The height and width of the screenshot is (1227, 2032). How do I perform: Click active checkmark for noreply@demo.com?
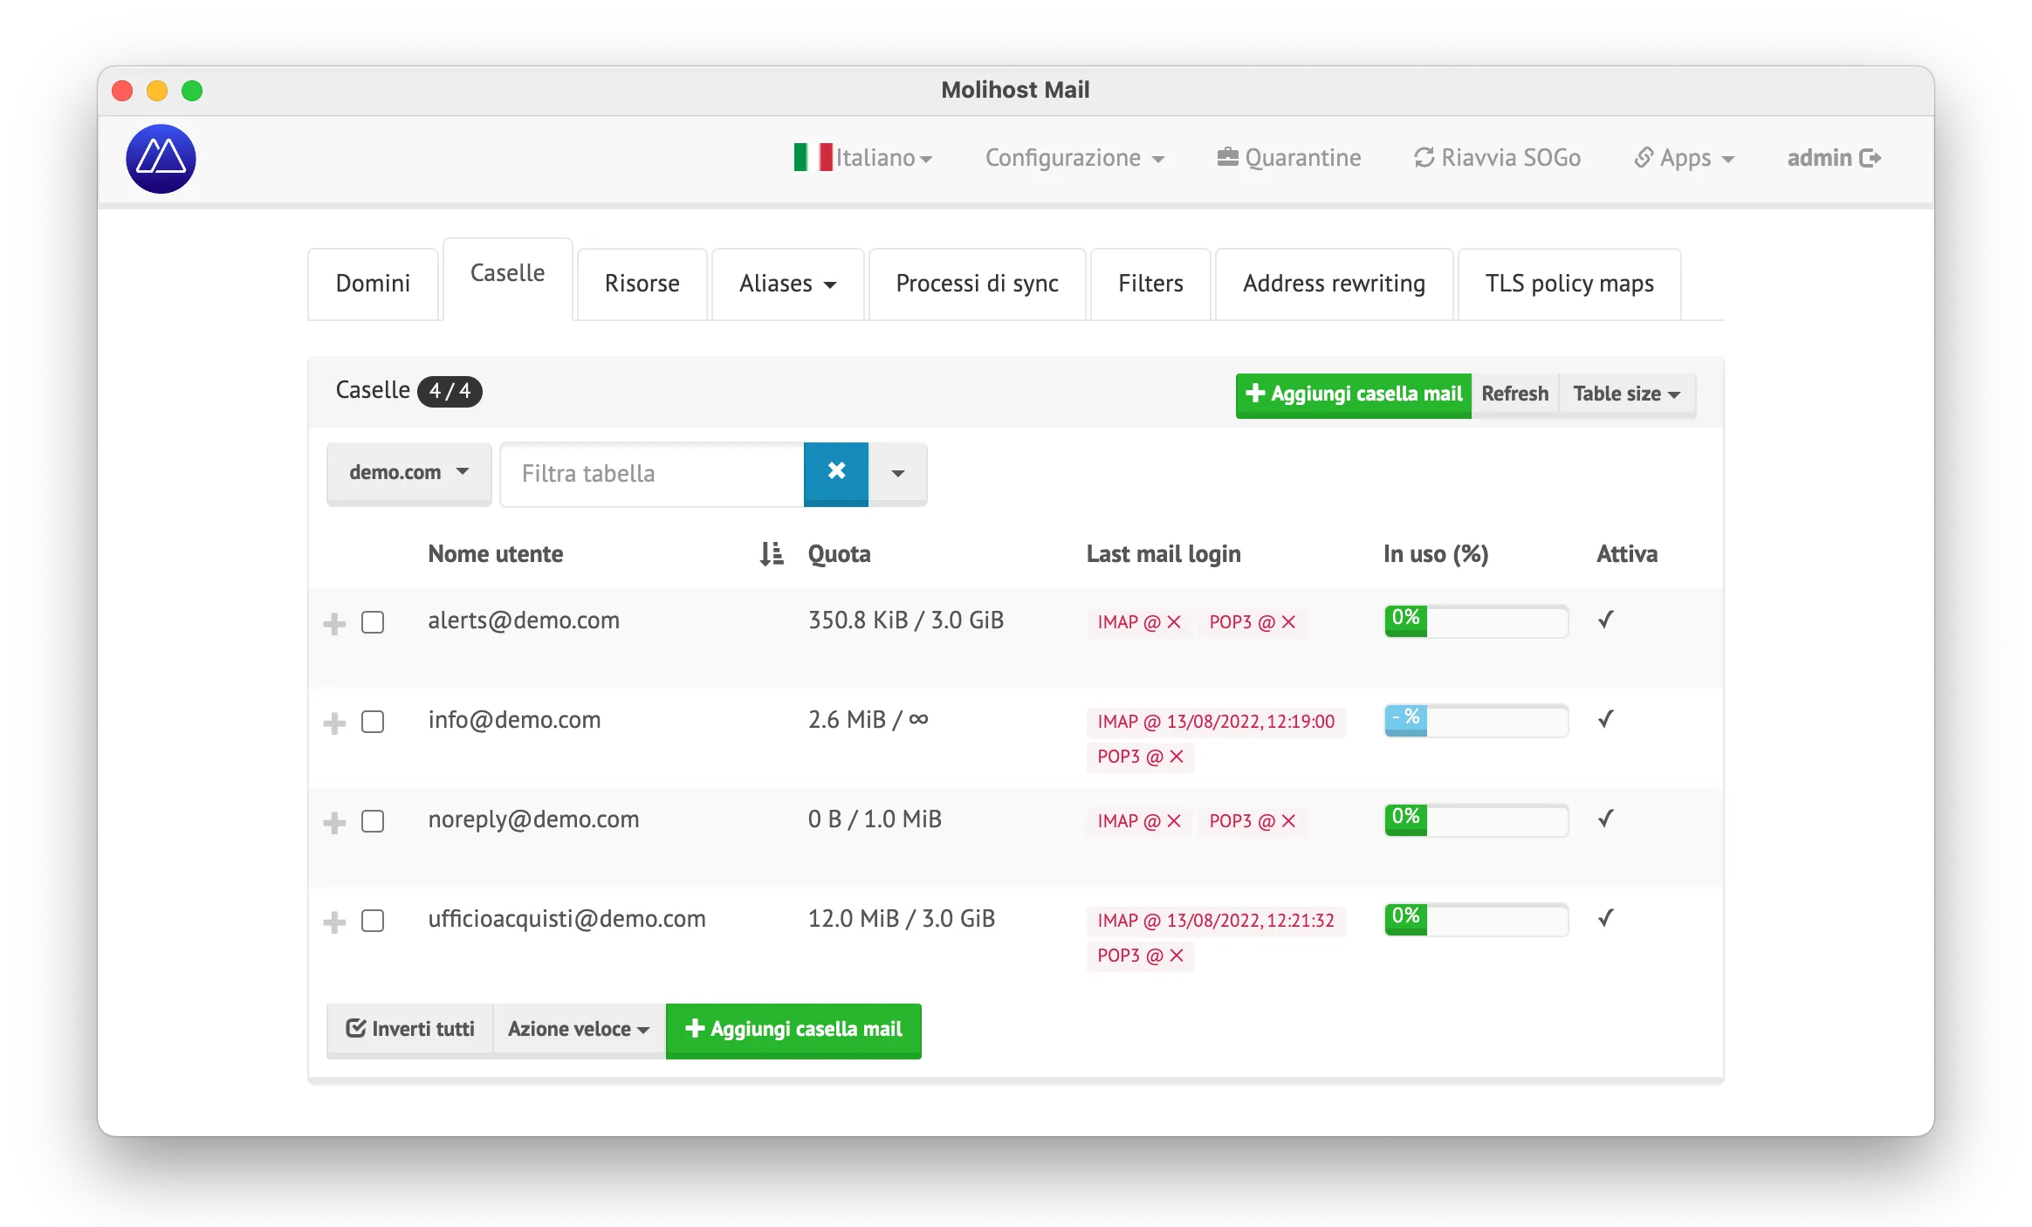click(x=1605, y=819)
